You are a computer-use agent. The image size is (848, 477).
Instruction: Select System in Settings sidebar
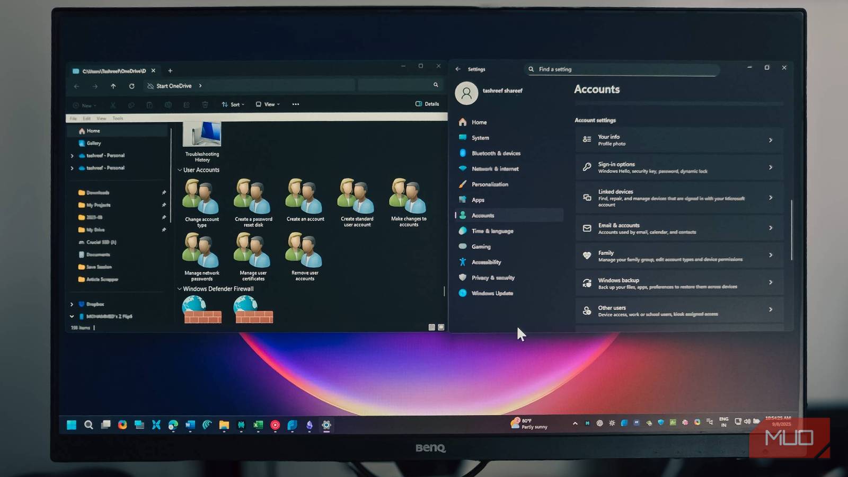click(x=509, y=138)
